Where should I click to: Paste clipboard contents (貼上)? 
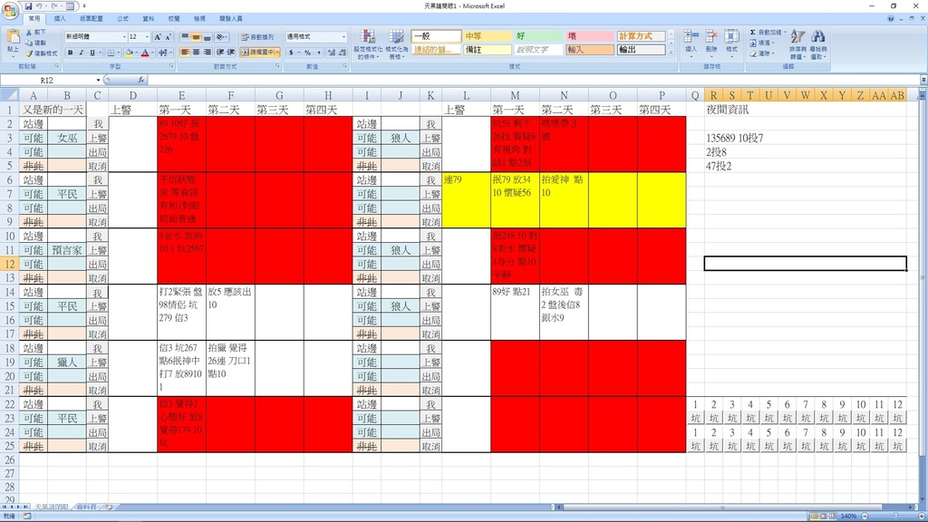[13, 43]
